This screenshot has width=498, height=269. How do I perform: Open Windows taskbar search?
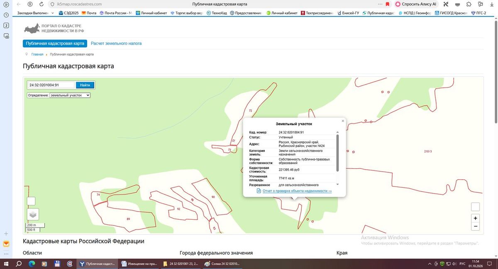click(x=19, y=264)
